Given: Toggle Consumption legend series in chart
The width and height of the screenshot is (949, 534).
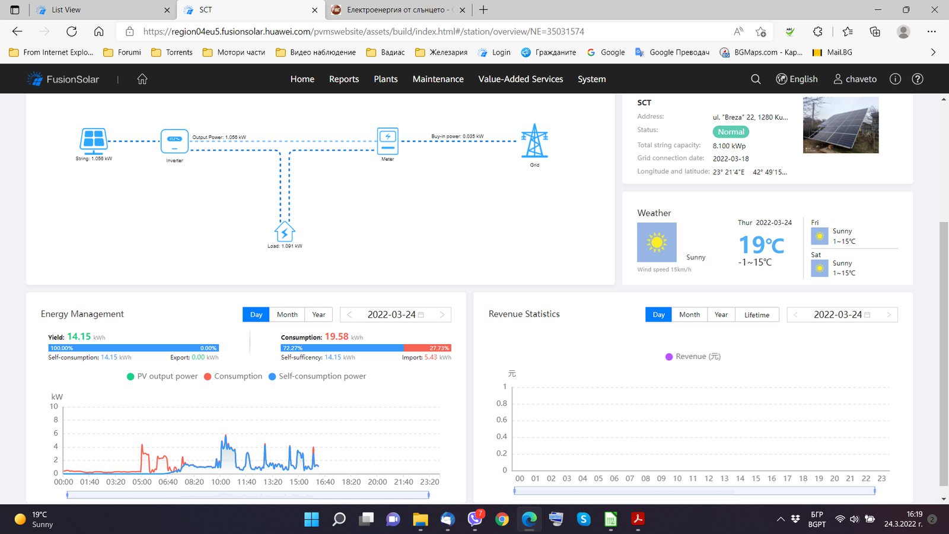Looking at the screenshot, I should (233, 376).
